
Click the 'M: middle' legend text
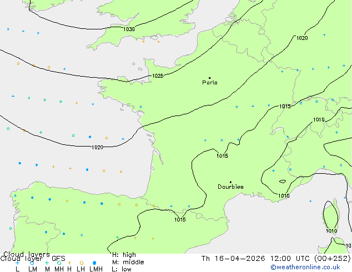coord(128,262)
